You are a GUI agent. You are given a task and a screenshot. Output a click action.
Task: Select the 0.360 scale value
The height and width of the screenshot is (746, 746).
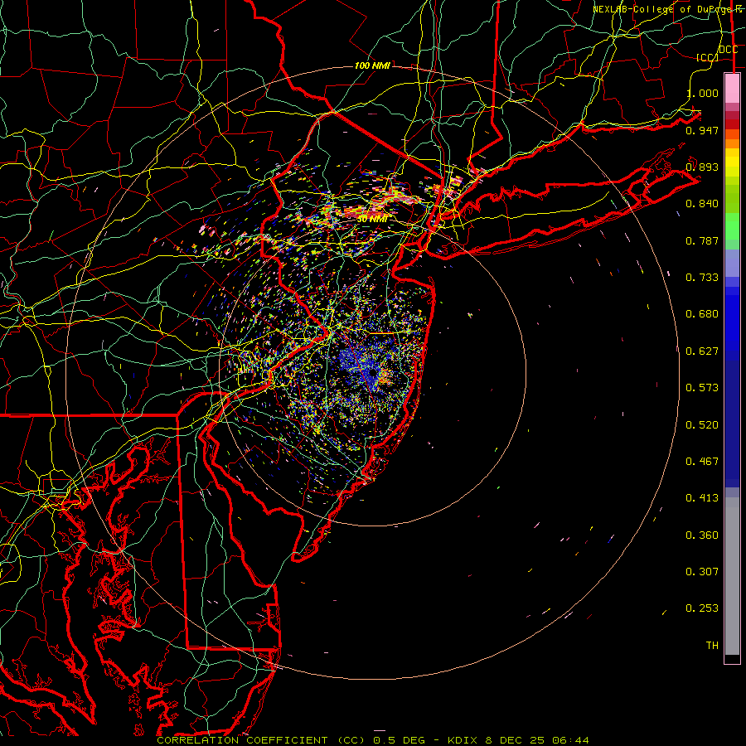tap(702, 535)
